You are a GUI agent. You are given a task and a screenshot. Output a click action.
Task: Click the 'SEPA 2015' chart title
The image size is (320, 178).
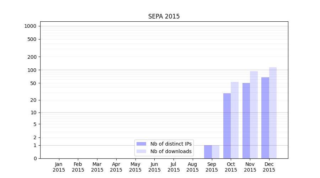coord(164,17)
